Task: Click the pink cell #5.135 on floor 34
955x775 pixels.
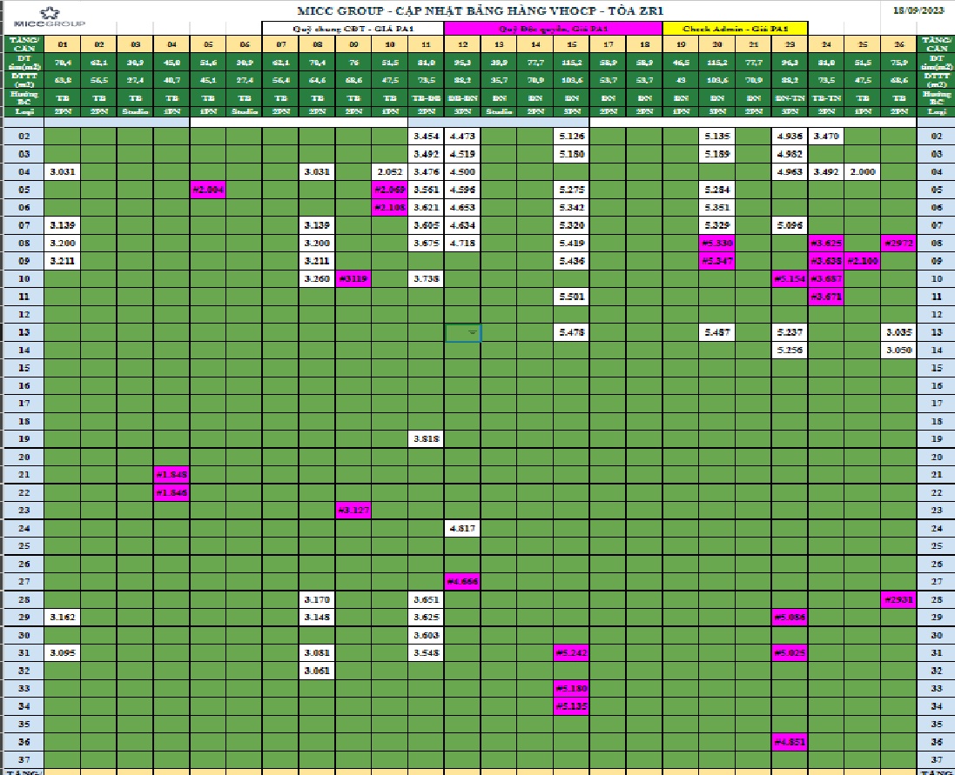Action: tap(571, 706)
